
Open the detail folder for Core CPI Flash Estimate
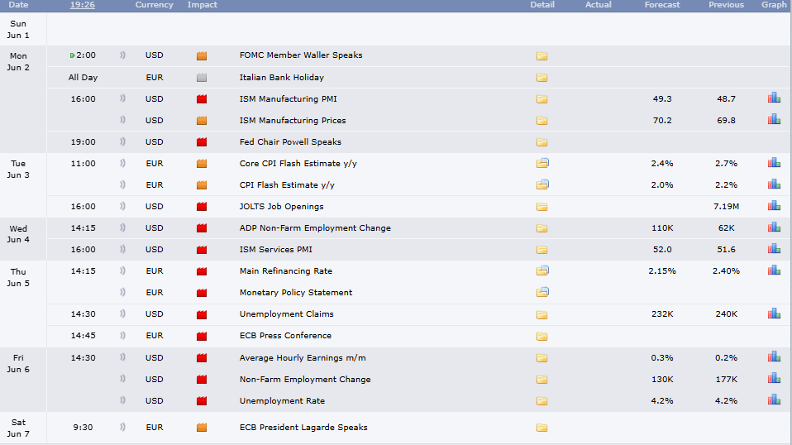[542, 163]
